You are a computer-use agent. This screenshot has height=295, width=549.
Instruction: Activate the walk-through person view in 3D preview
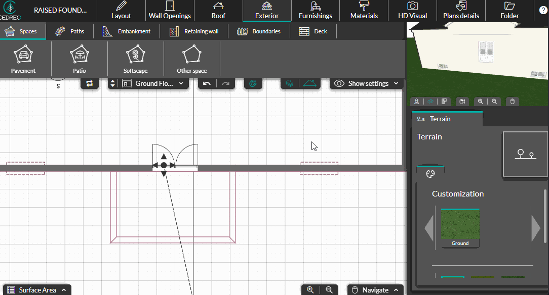(x=416, y=101)
